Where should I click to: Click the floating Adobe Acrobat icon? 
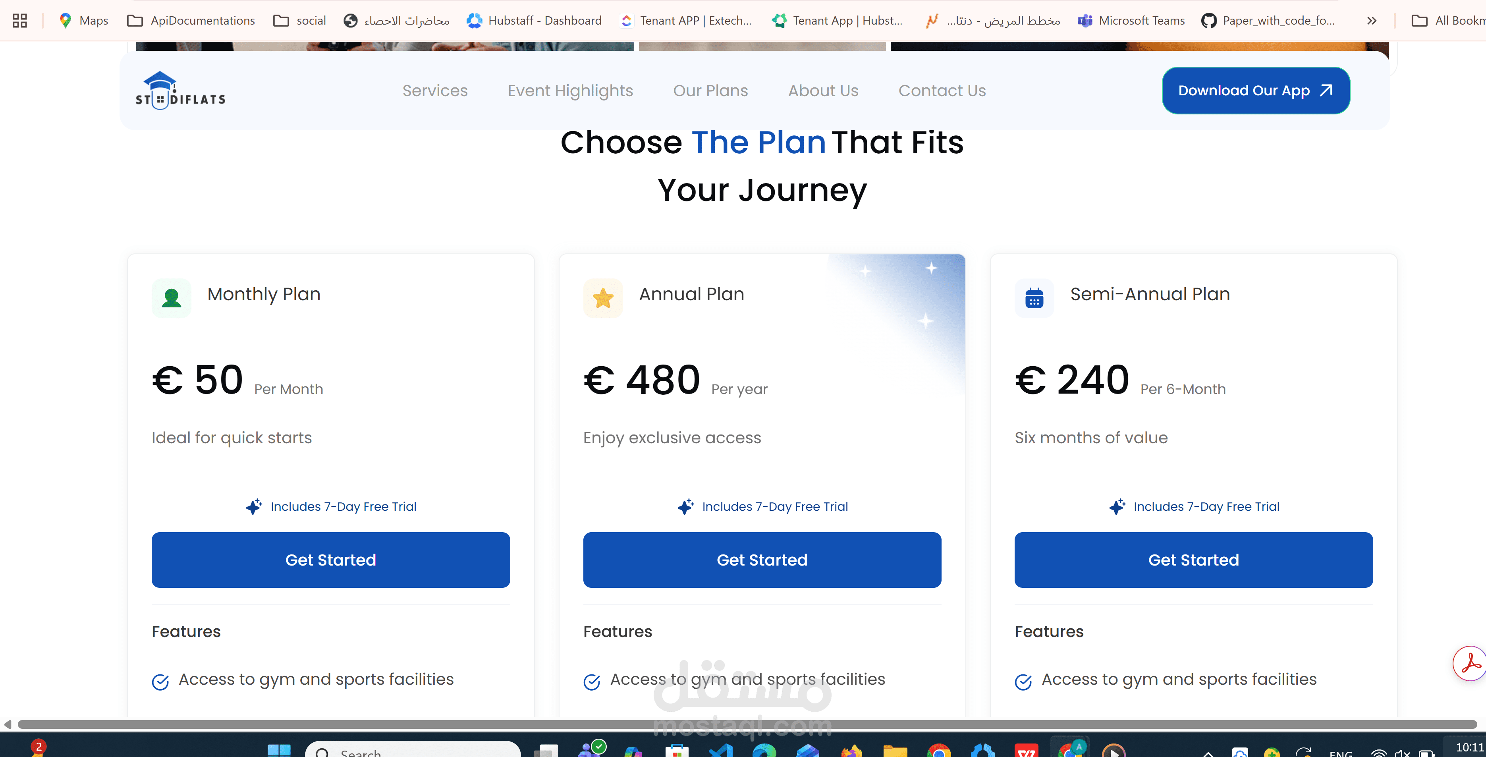[x=1470, y=664]
